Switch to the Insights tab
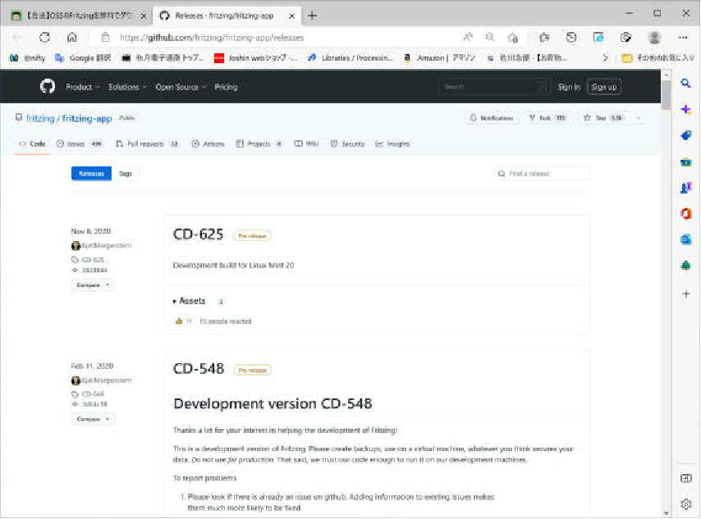Image resolution: width=701 pixels, height=519 pixels. click(x=392, y=143)
